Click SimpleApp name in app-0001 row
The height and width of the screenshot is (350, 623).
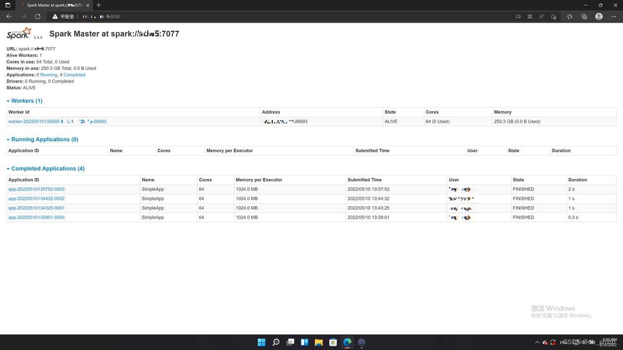153,208
